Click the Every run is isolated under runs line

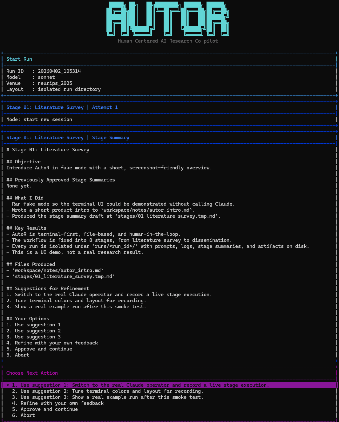click(x=158, y=246)
